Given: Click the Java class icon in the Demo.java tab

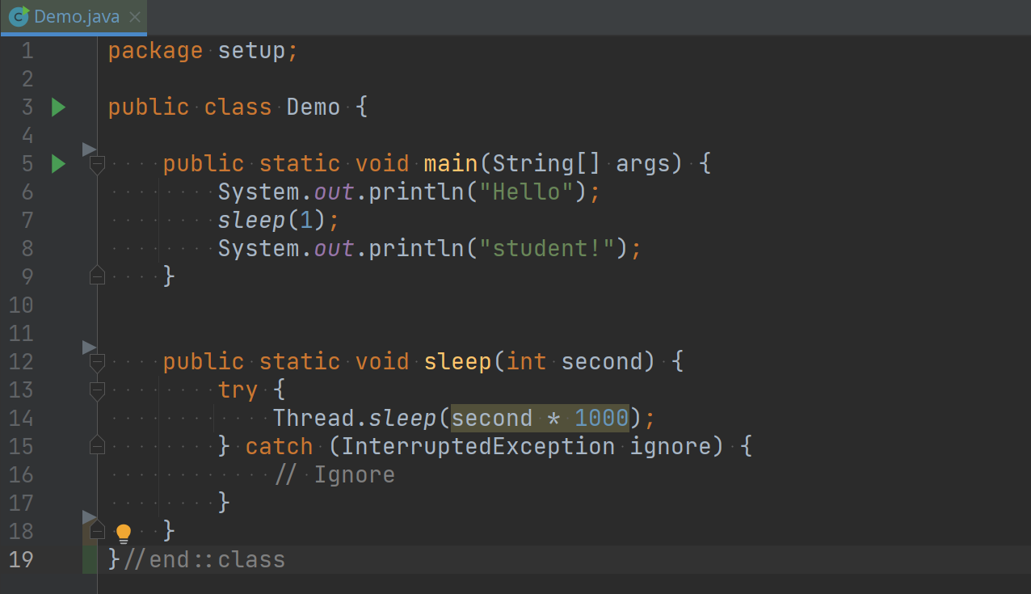Looking at the screenshot, I should tap(19, 16).
